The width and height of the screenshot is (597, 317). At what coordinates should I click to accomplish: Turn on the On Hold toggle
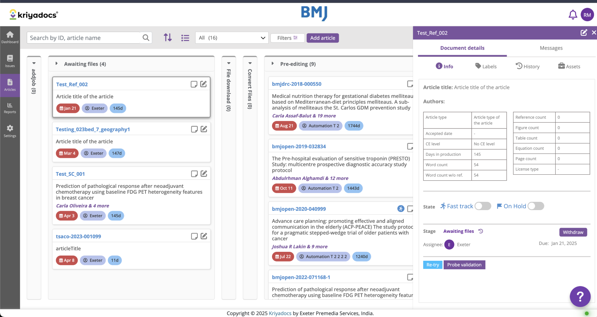coord(536,206)
